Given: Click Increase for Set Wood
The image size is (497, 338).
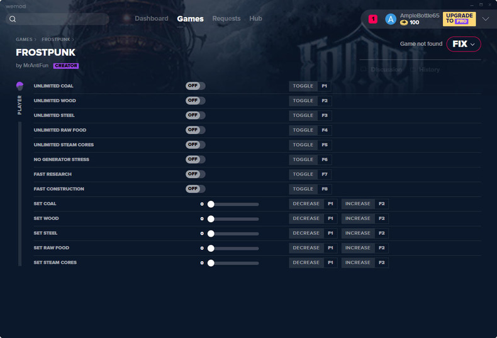Looking at the screenshot, I should click(x=365, y=218).
